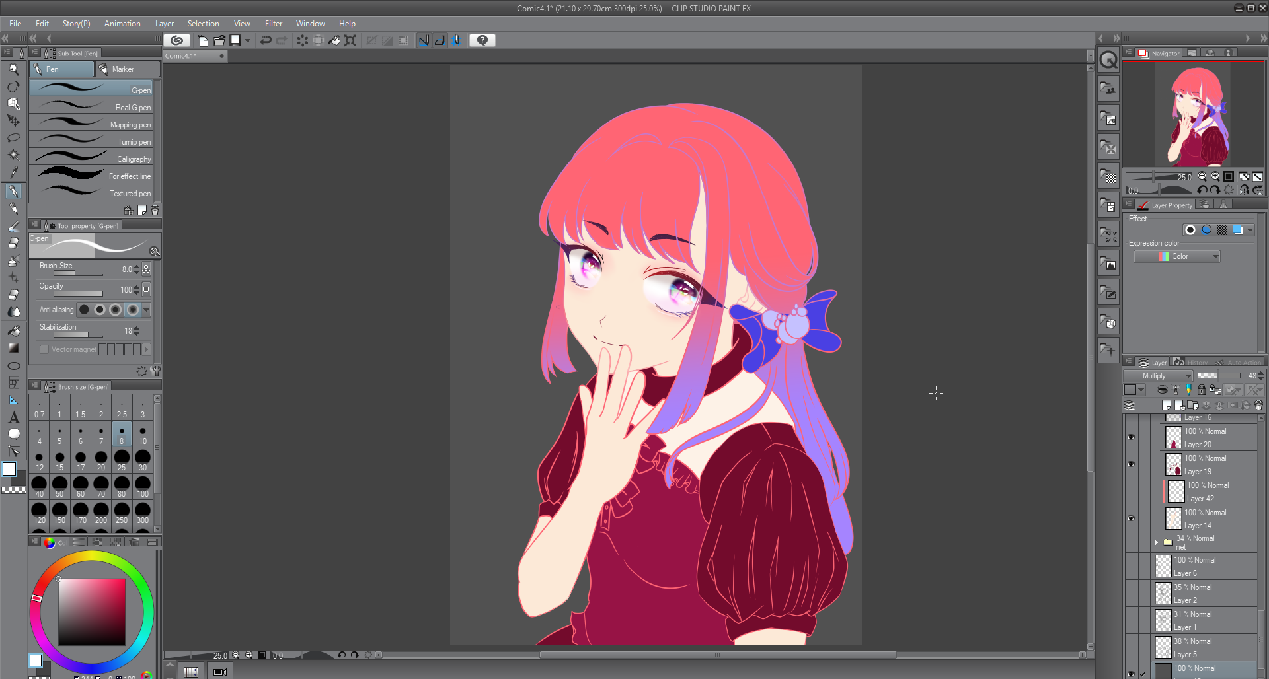The image size is (1269, 679).
Task: Hide Layer 20 using its eye icon
Action: [x=1131, y=437]
